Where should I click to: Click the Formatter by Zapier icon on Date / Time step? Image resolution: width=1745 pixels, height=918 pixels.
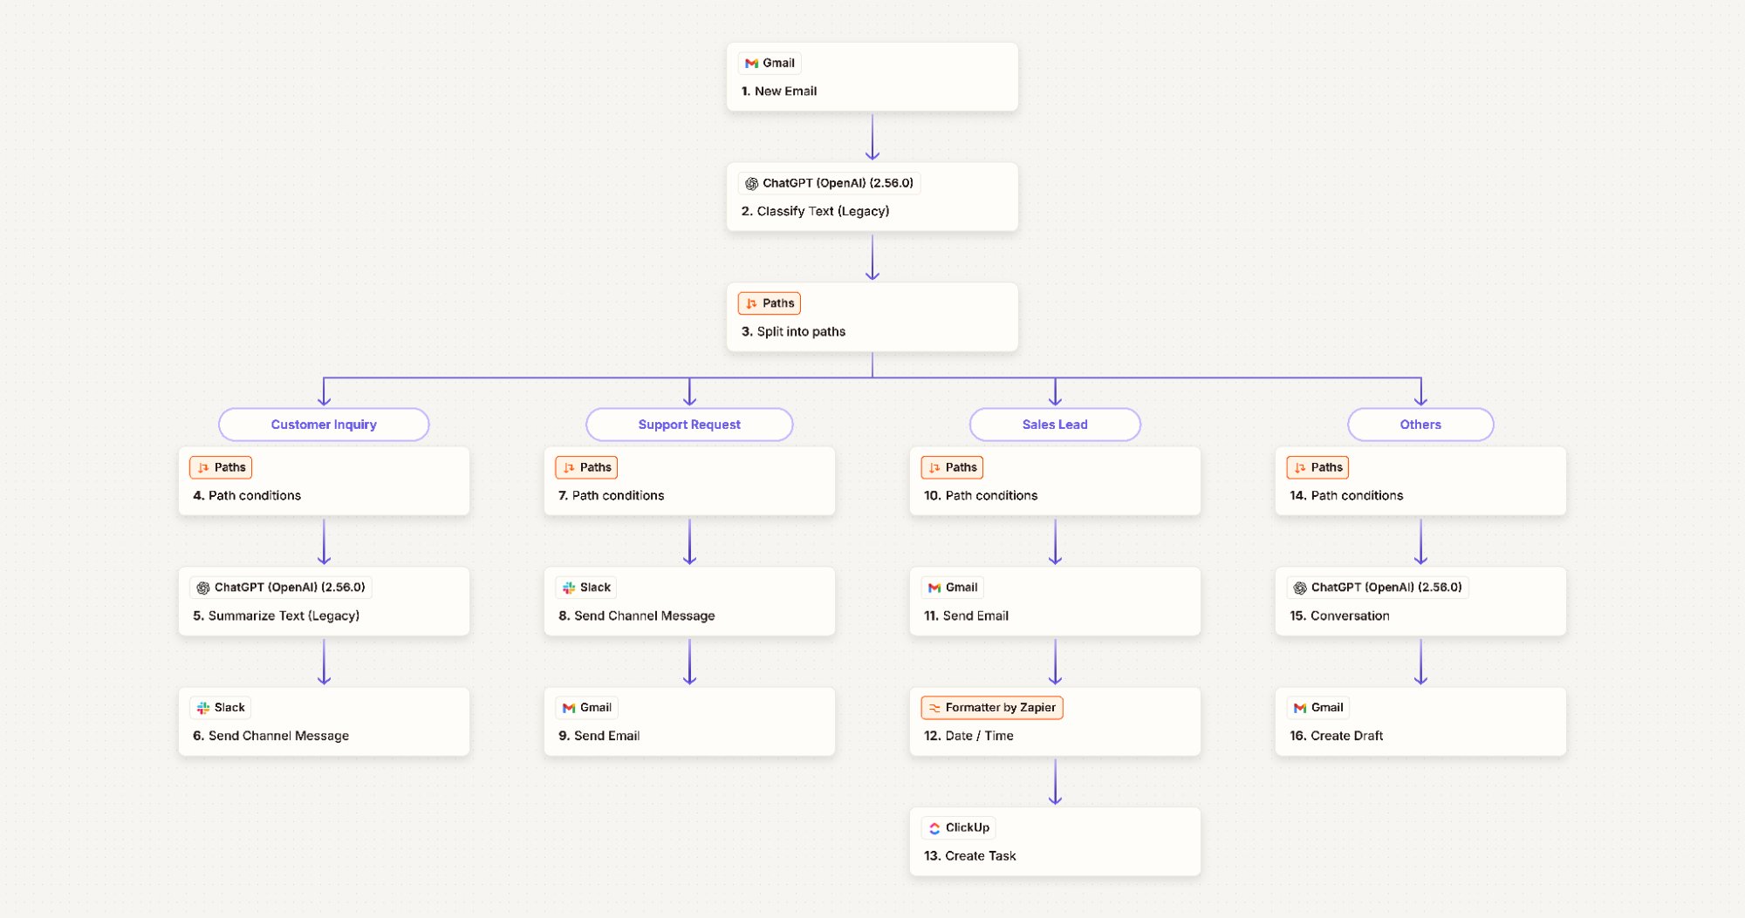pyautogui.click(x=934, y=707)
